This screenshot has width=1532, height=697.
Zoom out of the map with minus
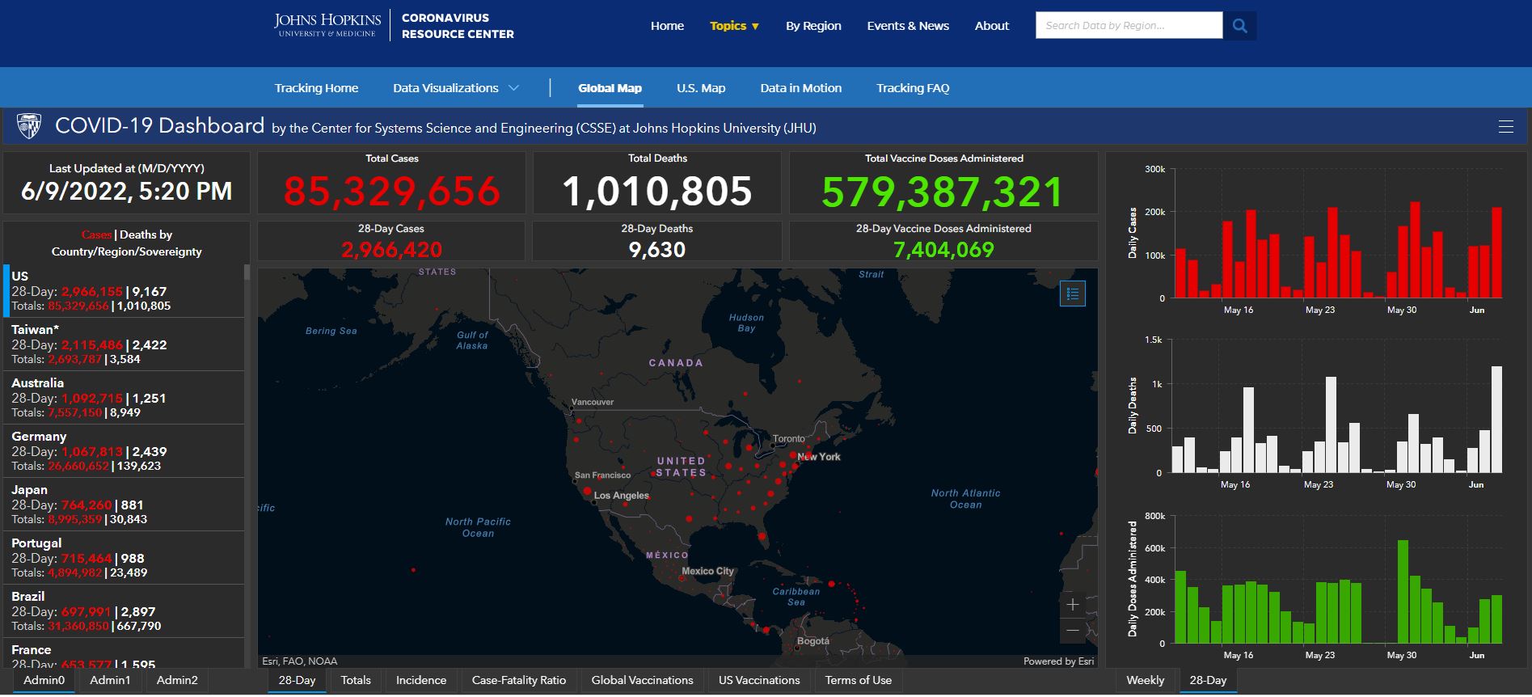(x=1073, y=630)
